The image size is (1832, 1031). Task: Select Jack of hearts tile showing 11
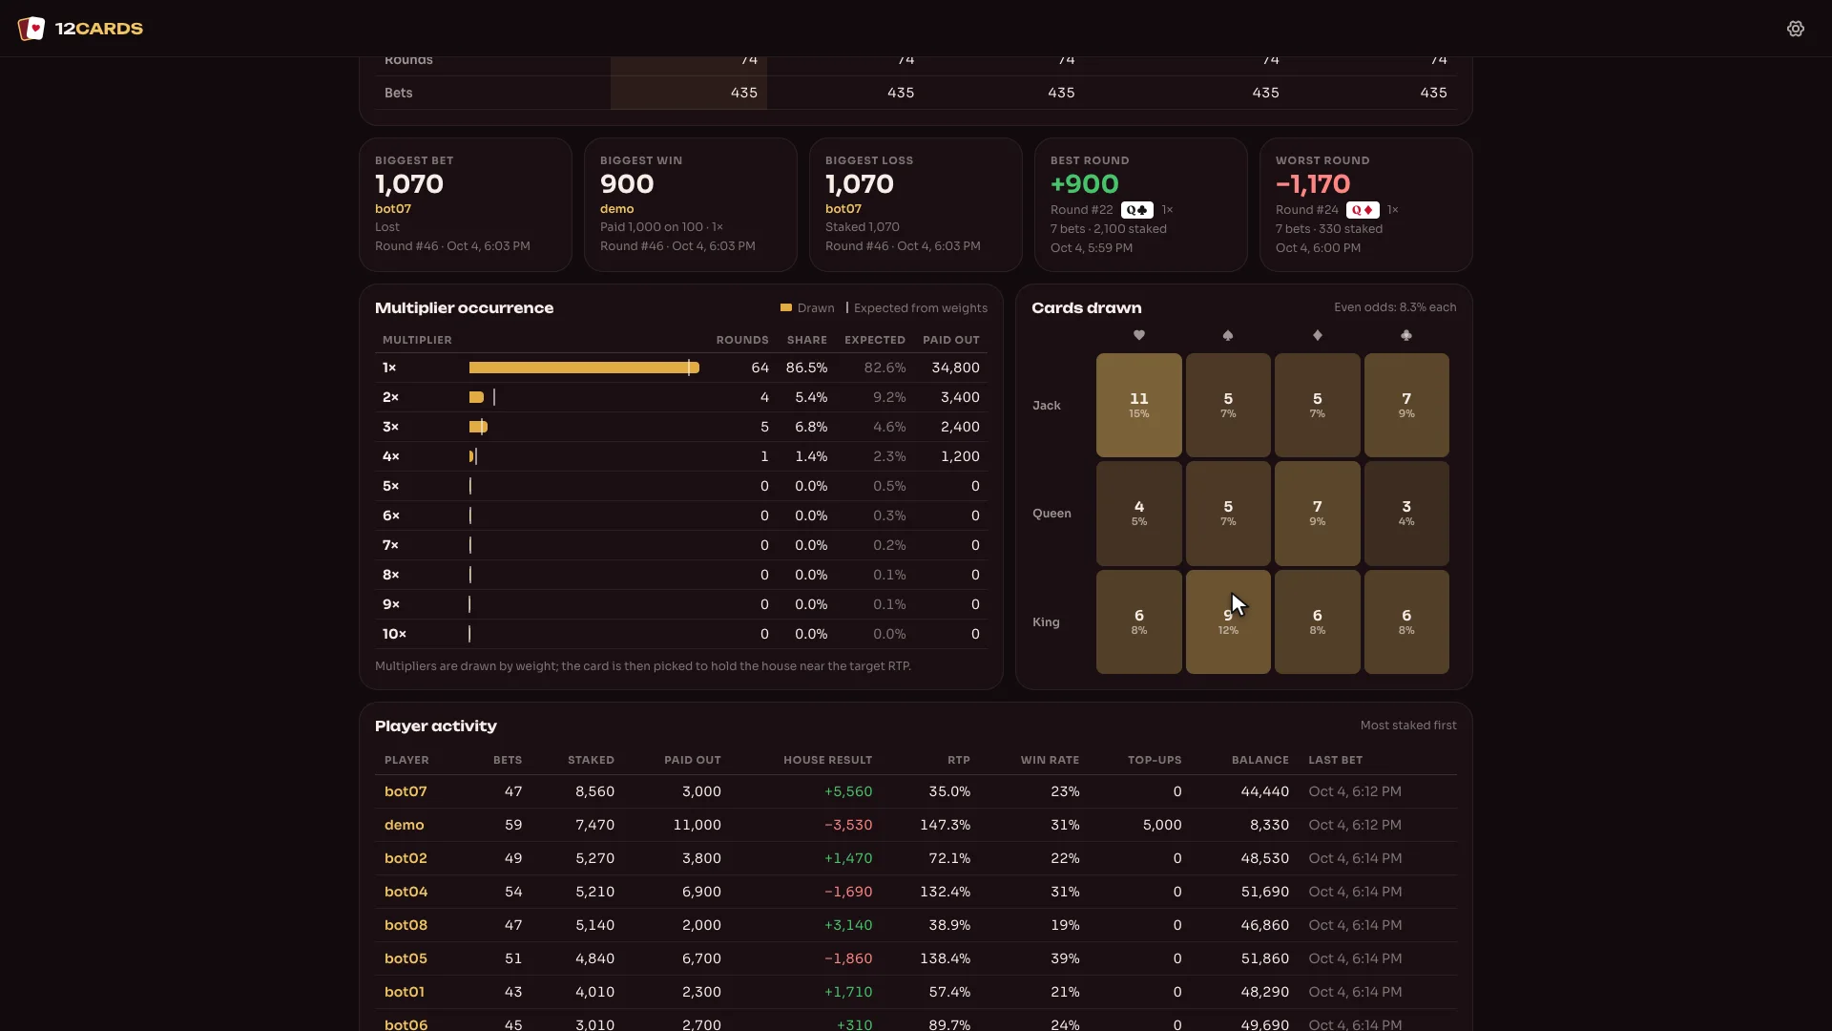[1138, 405]
